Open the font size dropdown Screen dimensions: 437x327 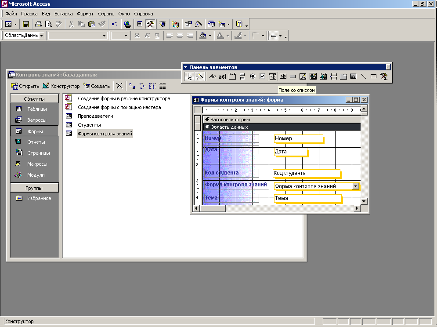[x=126, y=36]
